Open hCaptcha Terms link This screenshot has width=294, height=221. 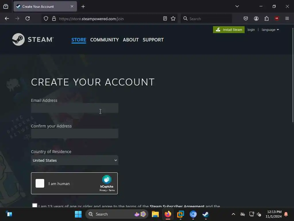pyautogui.click(x=112, y=190)
